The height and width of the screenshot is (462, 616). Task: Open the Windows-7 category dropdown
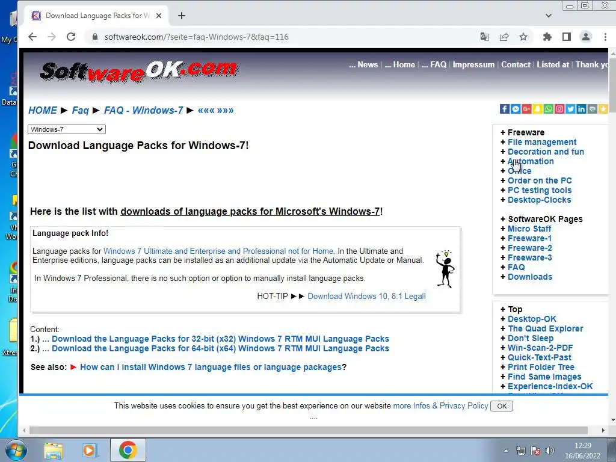point(67,129)
